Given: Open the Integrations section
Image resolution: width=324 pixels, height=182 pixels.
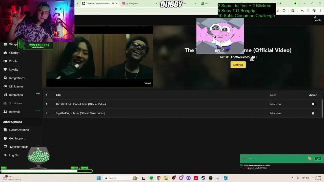Looking at the screenshot, I should click(x=17, y=78).
